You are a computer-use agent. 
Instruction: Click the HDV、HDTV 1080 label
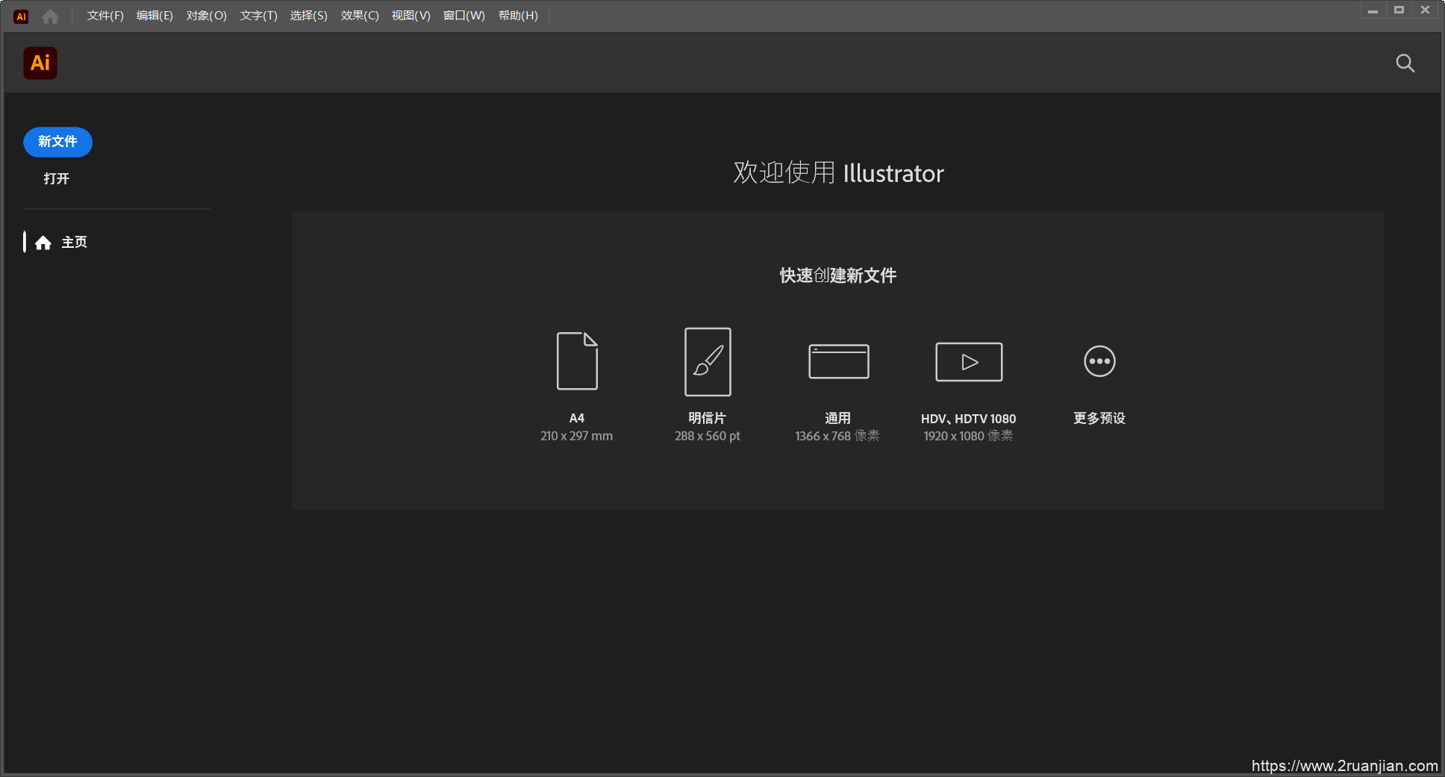click(x=968, y=419)
